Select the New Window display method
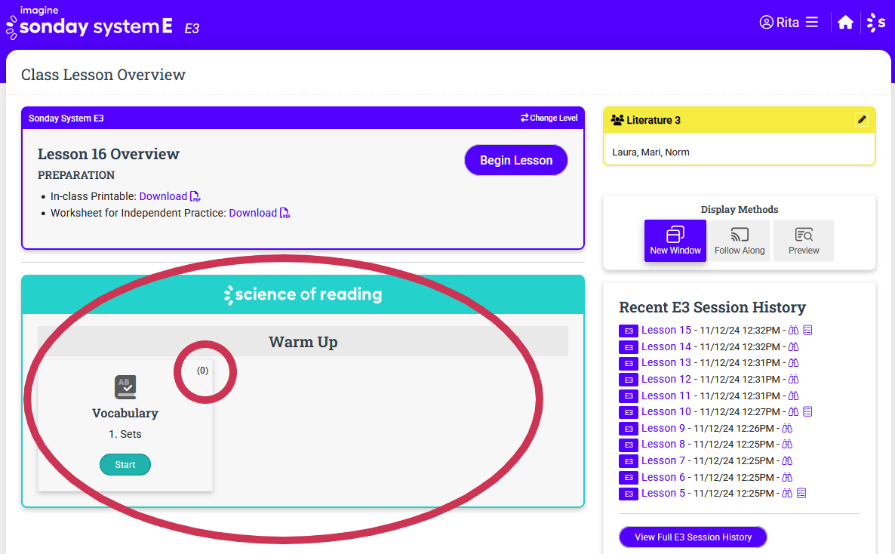The height and width of the screenshot is (554, 895). [675, 241]
